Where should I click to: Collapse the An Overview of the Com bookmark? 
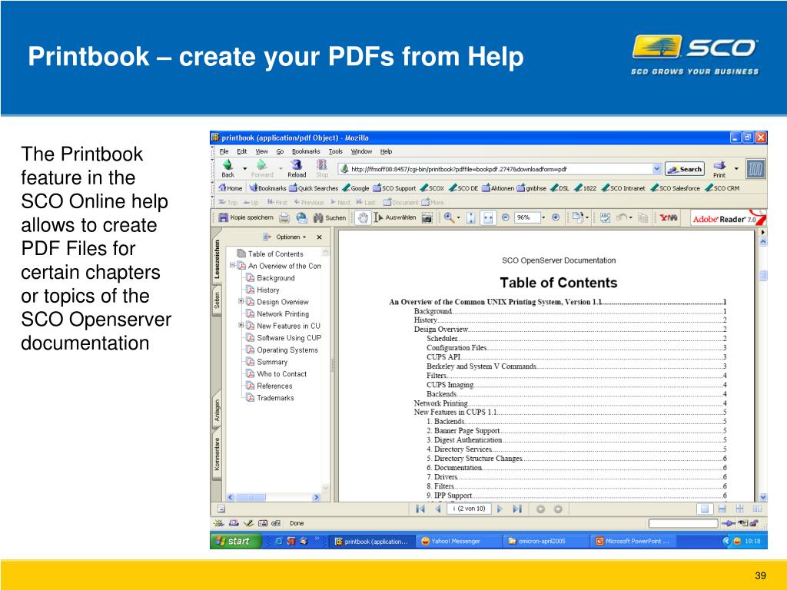tap(232, 265)
